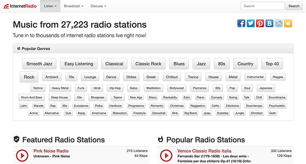Choose the Classic Rock genre
Screen dimensions: 306x164
[x=148, y=64]
